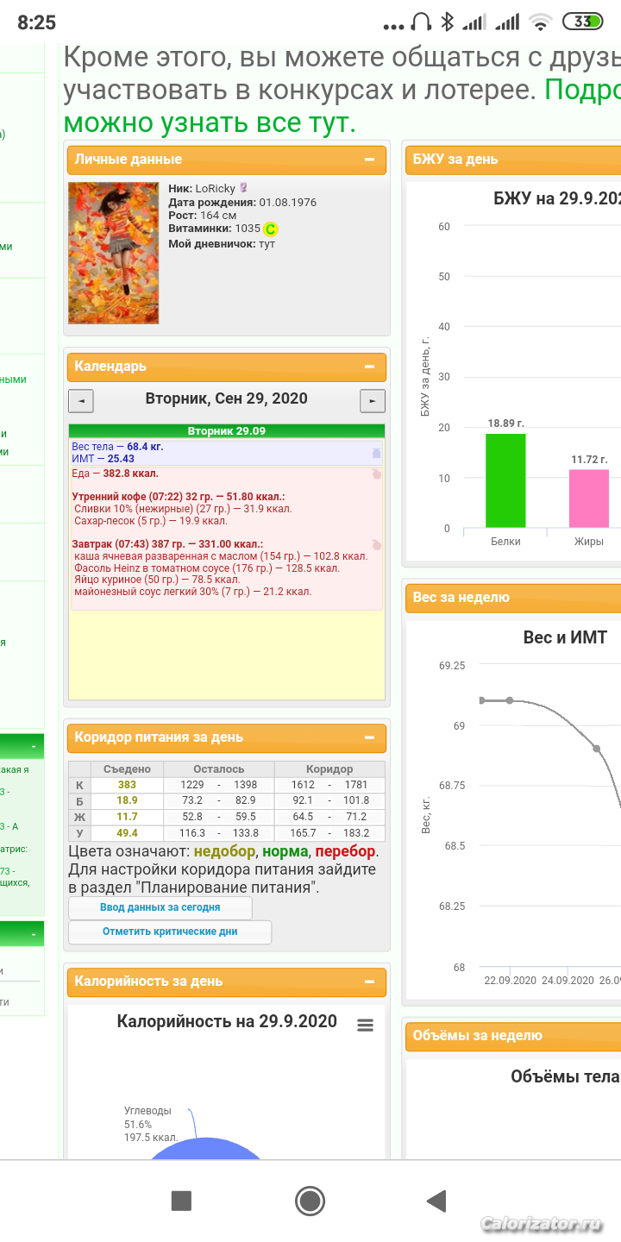Click the purple badge next to LoRicky
This screenshot has height=1242, width=621.
click(x=243, y=188)
